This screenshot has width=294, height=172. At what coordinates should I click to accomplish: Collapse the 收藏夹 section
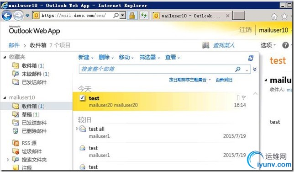(x=5, y=57)
